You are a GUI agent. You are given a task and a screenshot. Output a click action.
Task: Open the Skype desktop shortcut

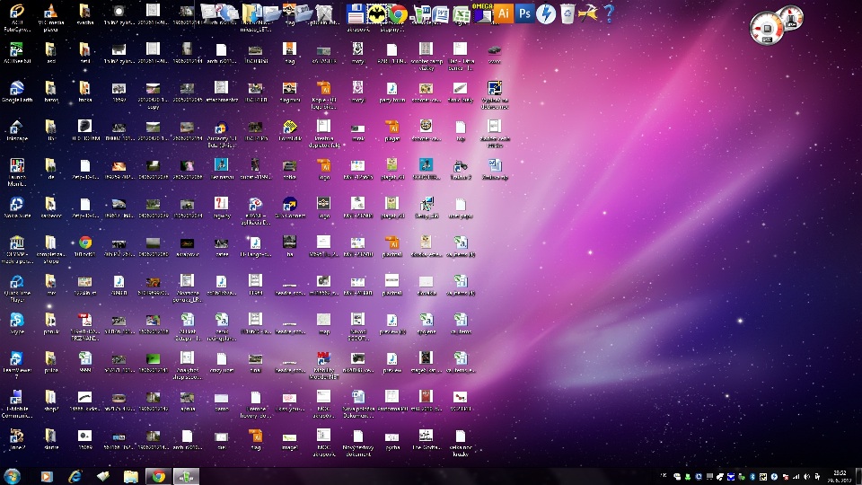pyautogui.click(x=17, y=321)
